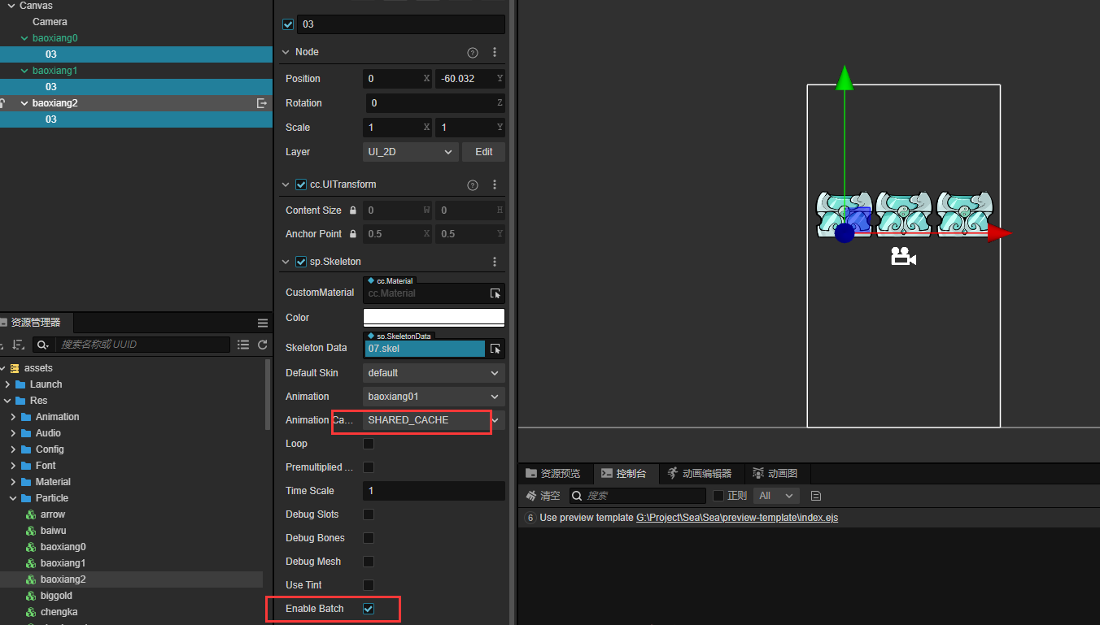Open the console log-level All dropdown
The height and width of the screenshot is (625, 1100).
point(776,496)
